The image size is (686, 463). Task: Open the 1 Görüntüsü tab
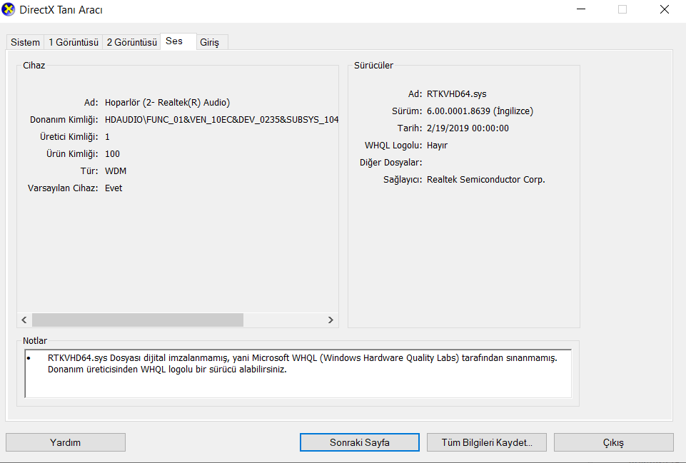(74, 42)
